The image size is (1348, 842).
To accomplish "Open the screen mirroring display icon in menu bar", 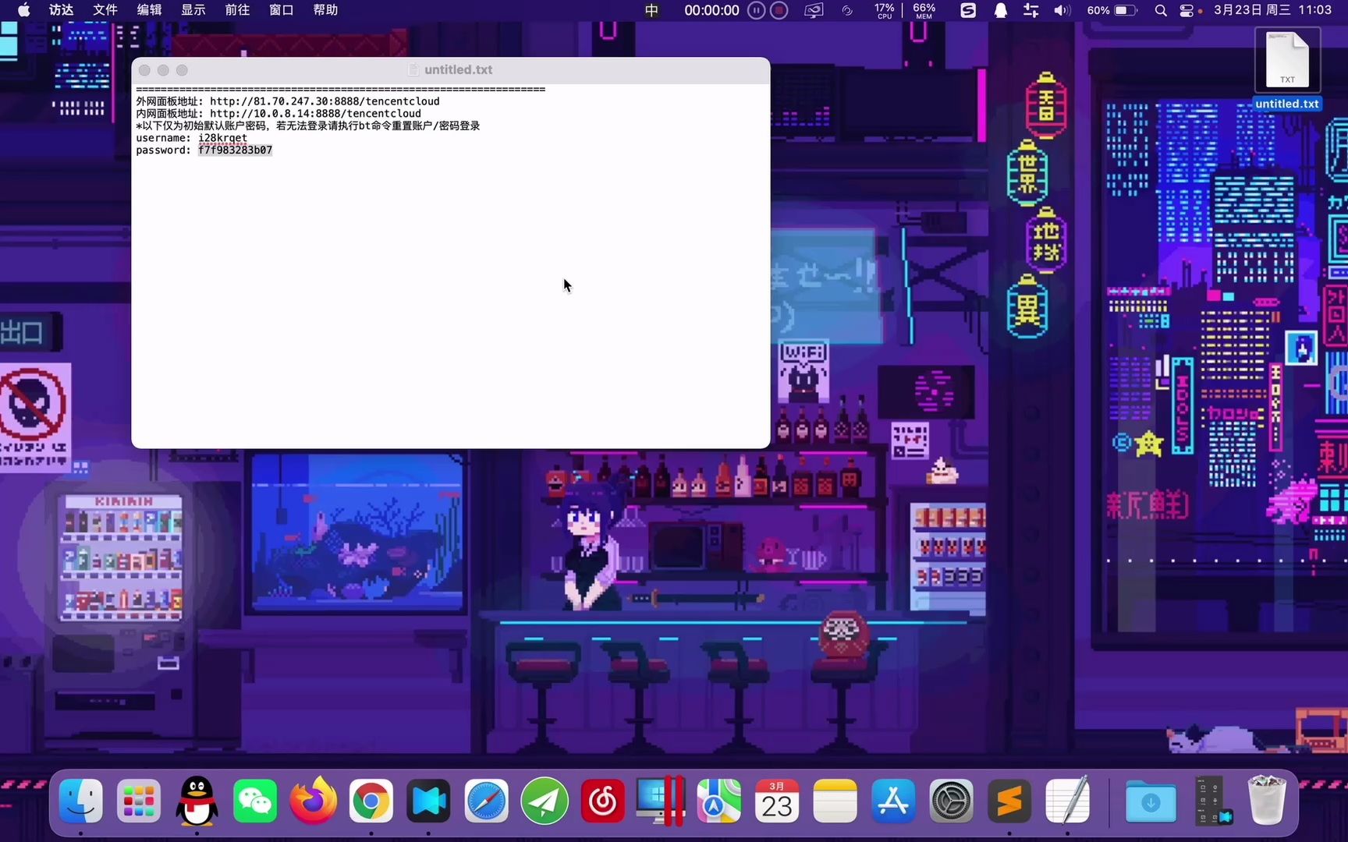I will click(x=814, y=10).
